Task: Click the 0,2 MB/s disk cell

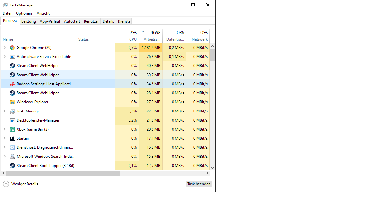Action: (x=175, y=48)
